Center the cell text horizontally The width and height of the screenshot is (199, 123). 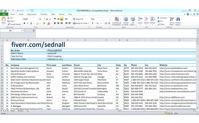coord(58,23)
